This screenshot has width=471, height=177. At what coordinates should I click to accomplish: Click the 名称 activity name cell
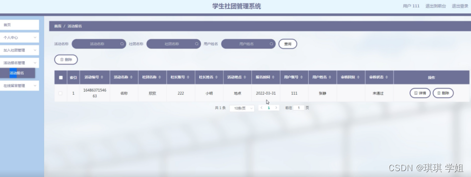point(124,93)
